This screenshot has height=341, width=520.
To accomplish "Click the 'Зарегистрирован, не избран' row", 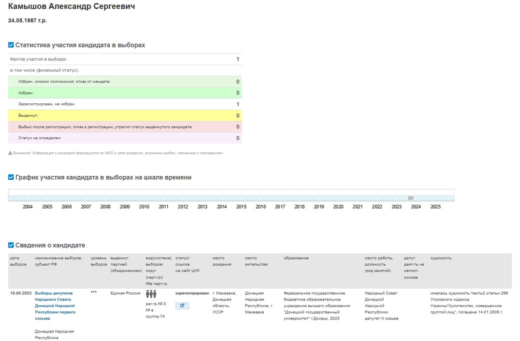I will 125,104.
